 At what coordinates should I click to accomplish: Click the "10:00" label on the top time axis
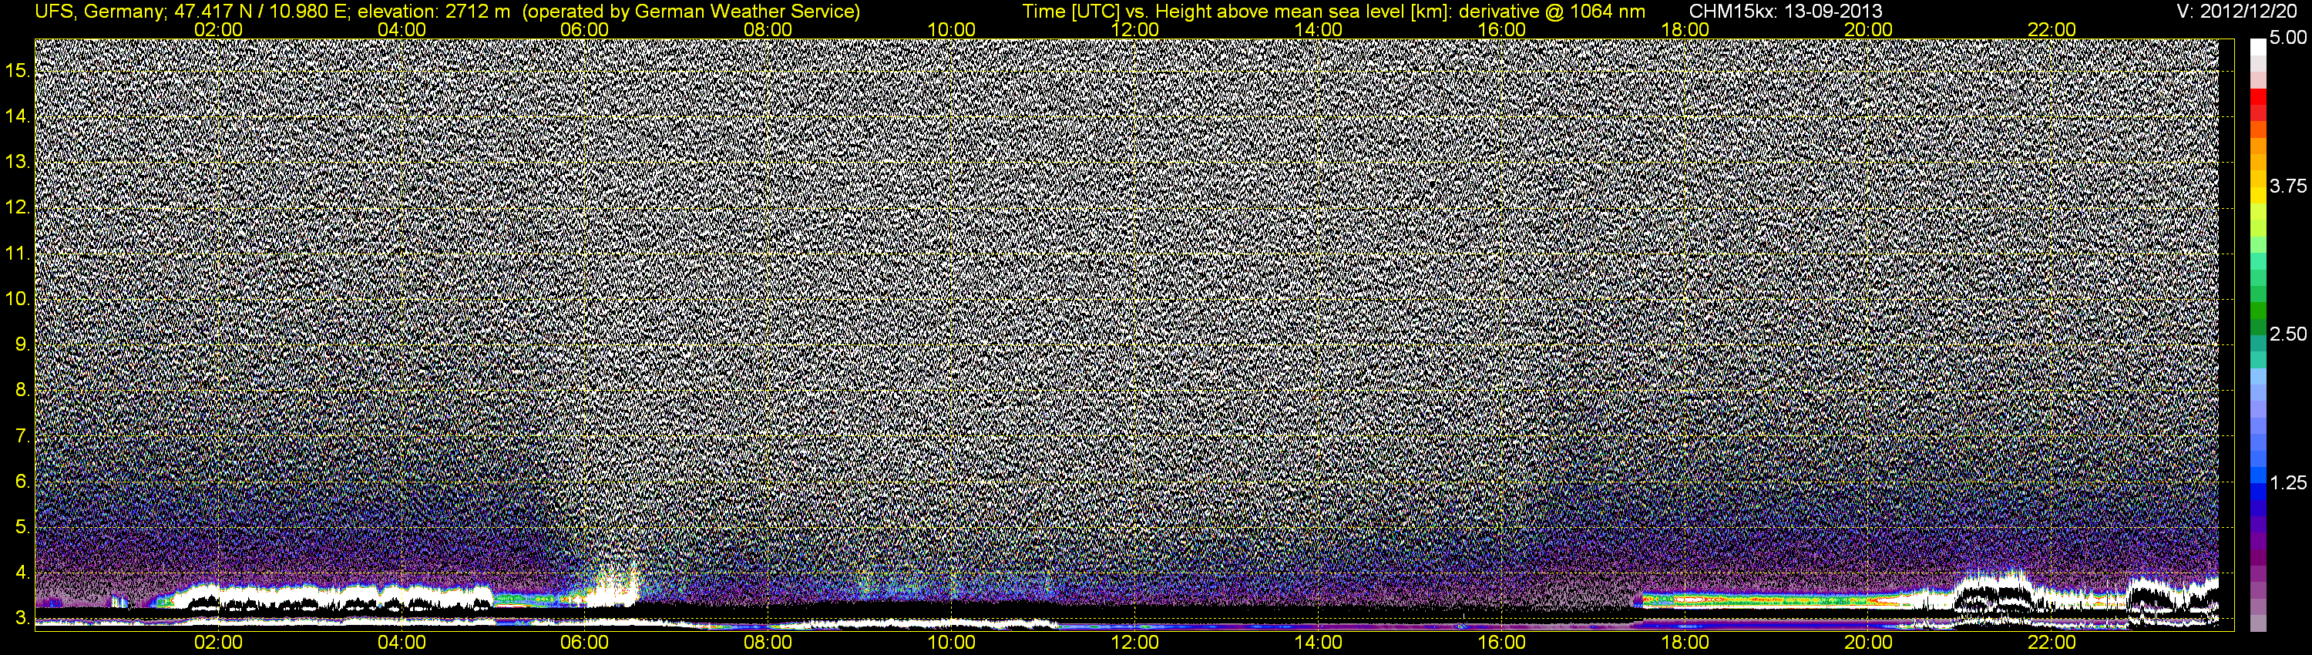[x=951, y=29]
